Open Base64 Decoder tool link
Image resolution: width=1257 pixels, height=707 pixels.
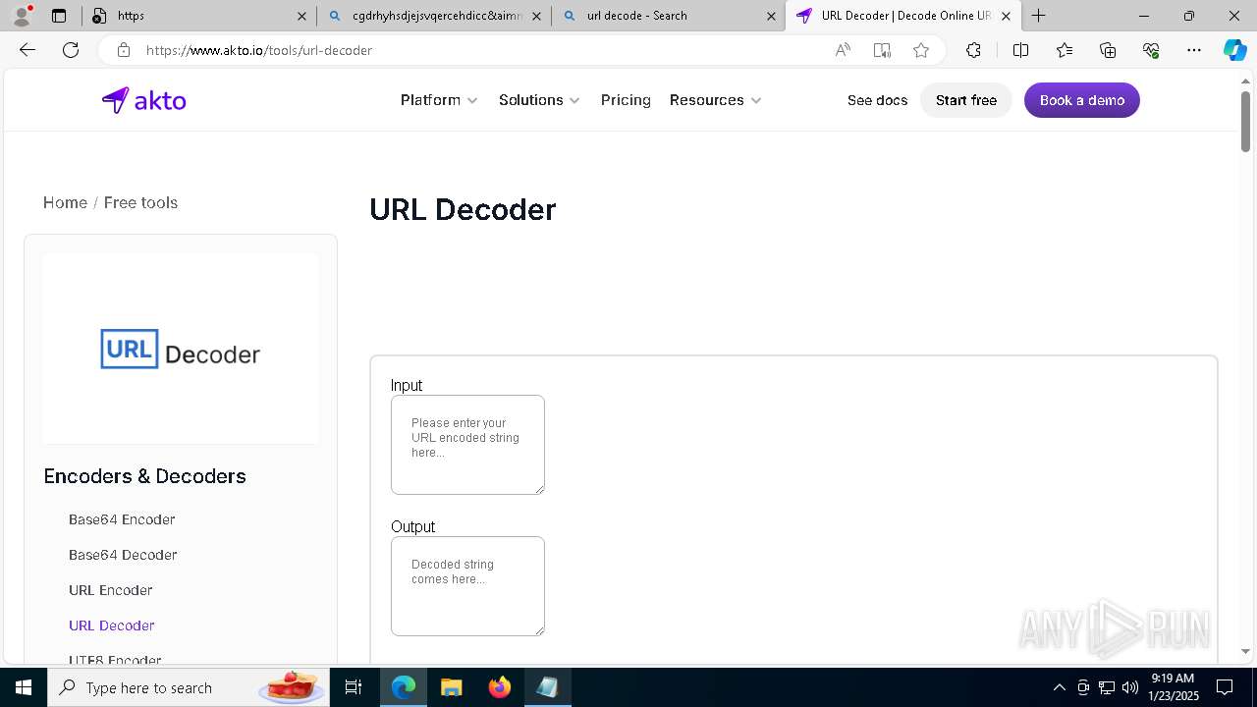[x=123, y=555]
